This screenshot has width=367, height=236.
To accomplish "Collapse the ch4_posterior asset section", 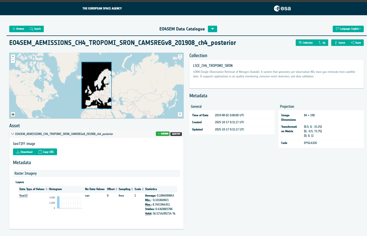I will coord(13,134).
